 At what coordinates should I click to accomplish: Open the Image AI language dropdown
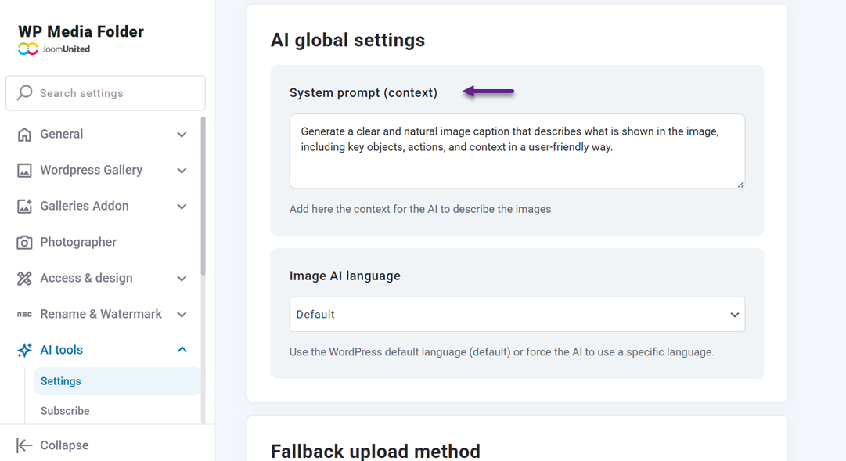[517, 314]
